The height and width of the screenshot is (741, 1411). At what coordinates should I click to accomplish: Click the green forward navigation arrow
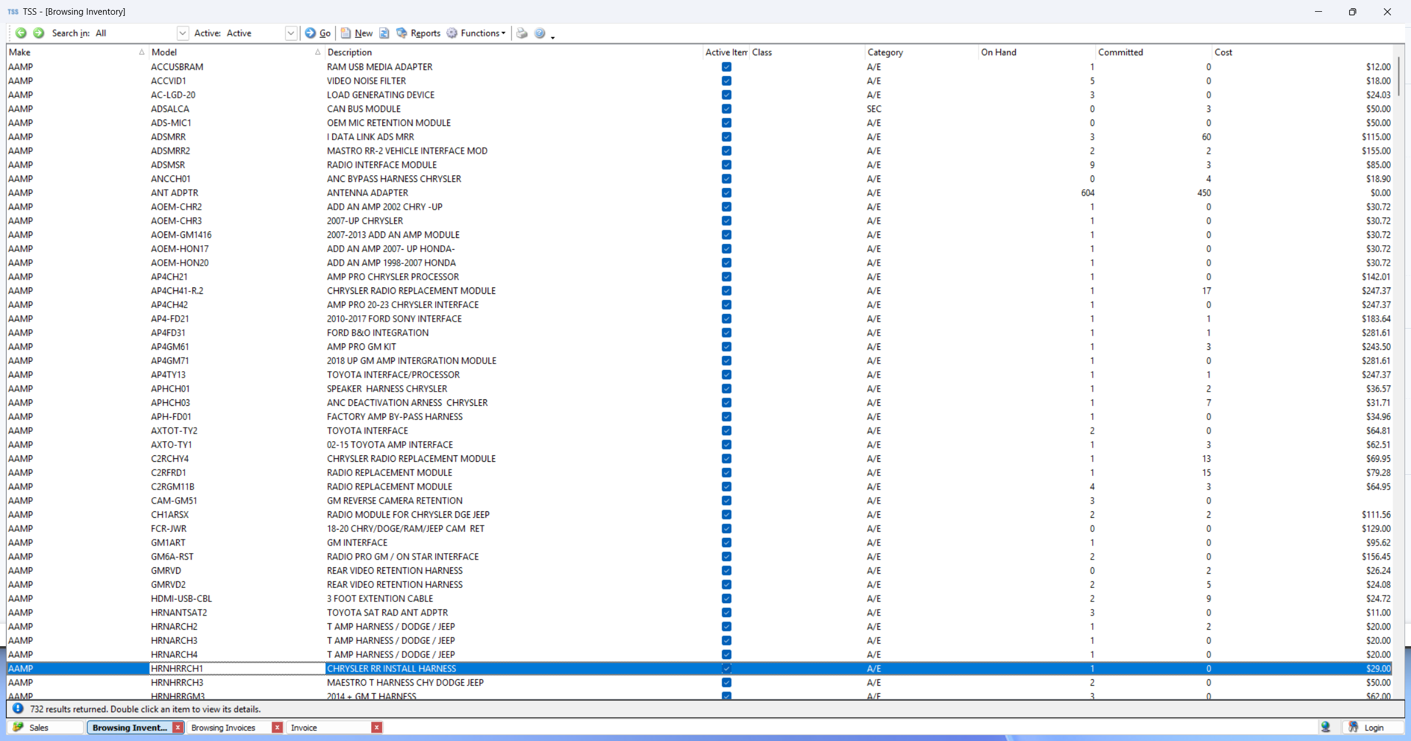(39, 33)
